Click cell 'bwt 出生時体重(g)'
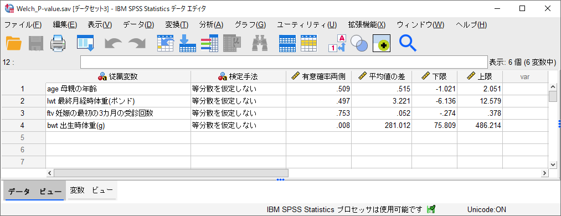The image size is (561, 216). [x=118, y=126]
